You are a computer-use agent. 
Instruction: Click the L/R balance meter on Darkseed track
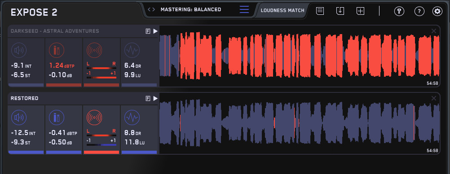coord(101,68)
